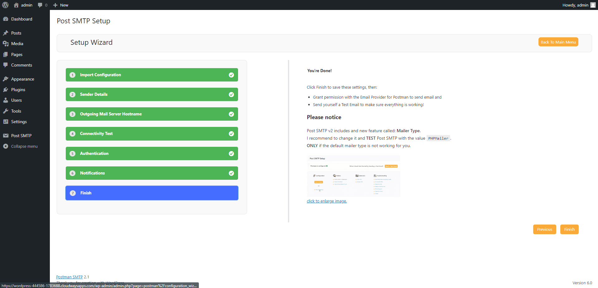This screenshot has width=598, height=288.
Task: Open Media library via its sidebar icon
Action: [x=6, y=44]
